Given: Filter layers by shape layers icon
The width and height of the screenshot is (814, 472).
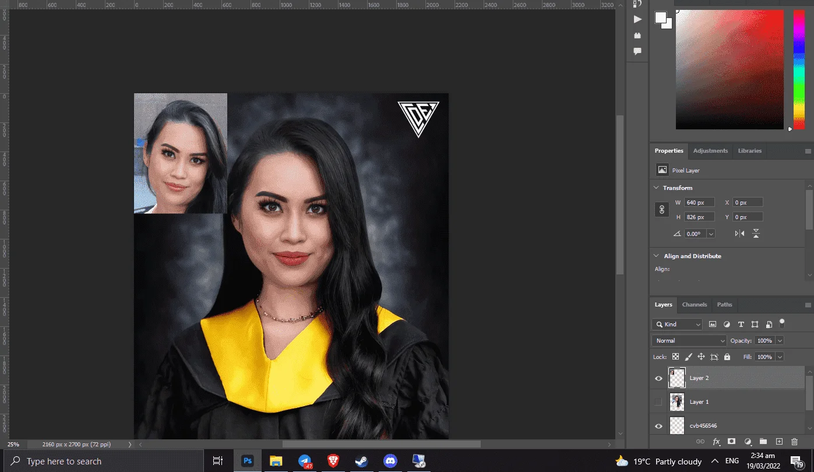Looking at the screenshot, I should [x=755, y=325].
